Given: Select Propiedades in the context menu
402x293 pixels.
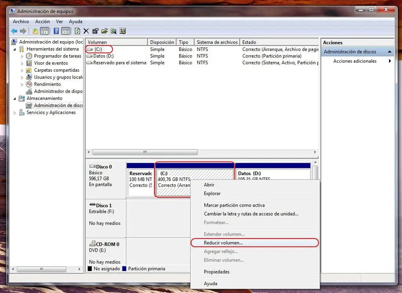Looking at the screenshot, I should pos(216,272).
